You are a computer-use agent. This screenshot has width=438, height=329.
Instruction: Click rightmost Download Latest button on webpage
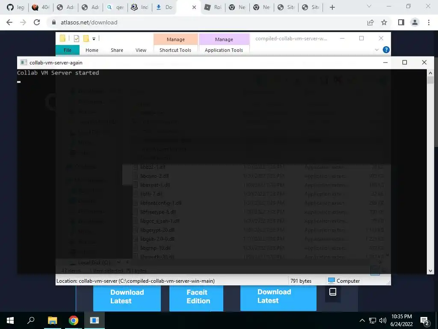click(278, 298)
